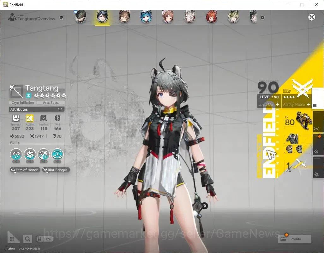
Task: Select the green-haired operator portrait
Action: (233, 16)
